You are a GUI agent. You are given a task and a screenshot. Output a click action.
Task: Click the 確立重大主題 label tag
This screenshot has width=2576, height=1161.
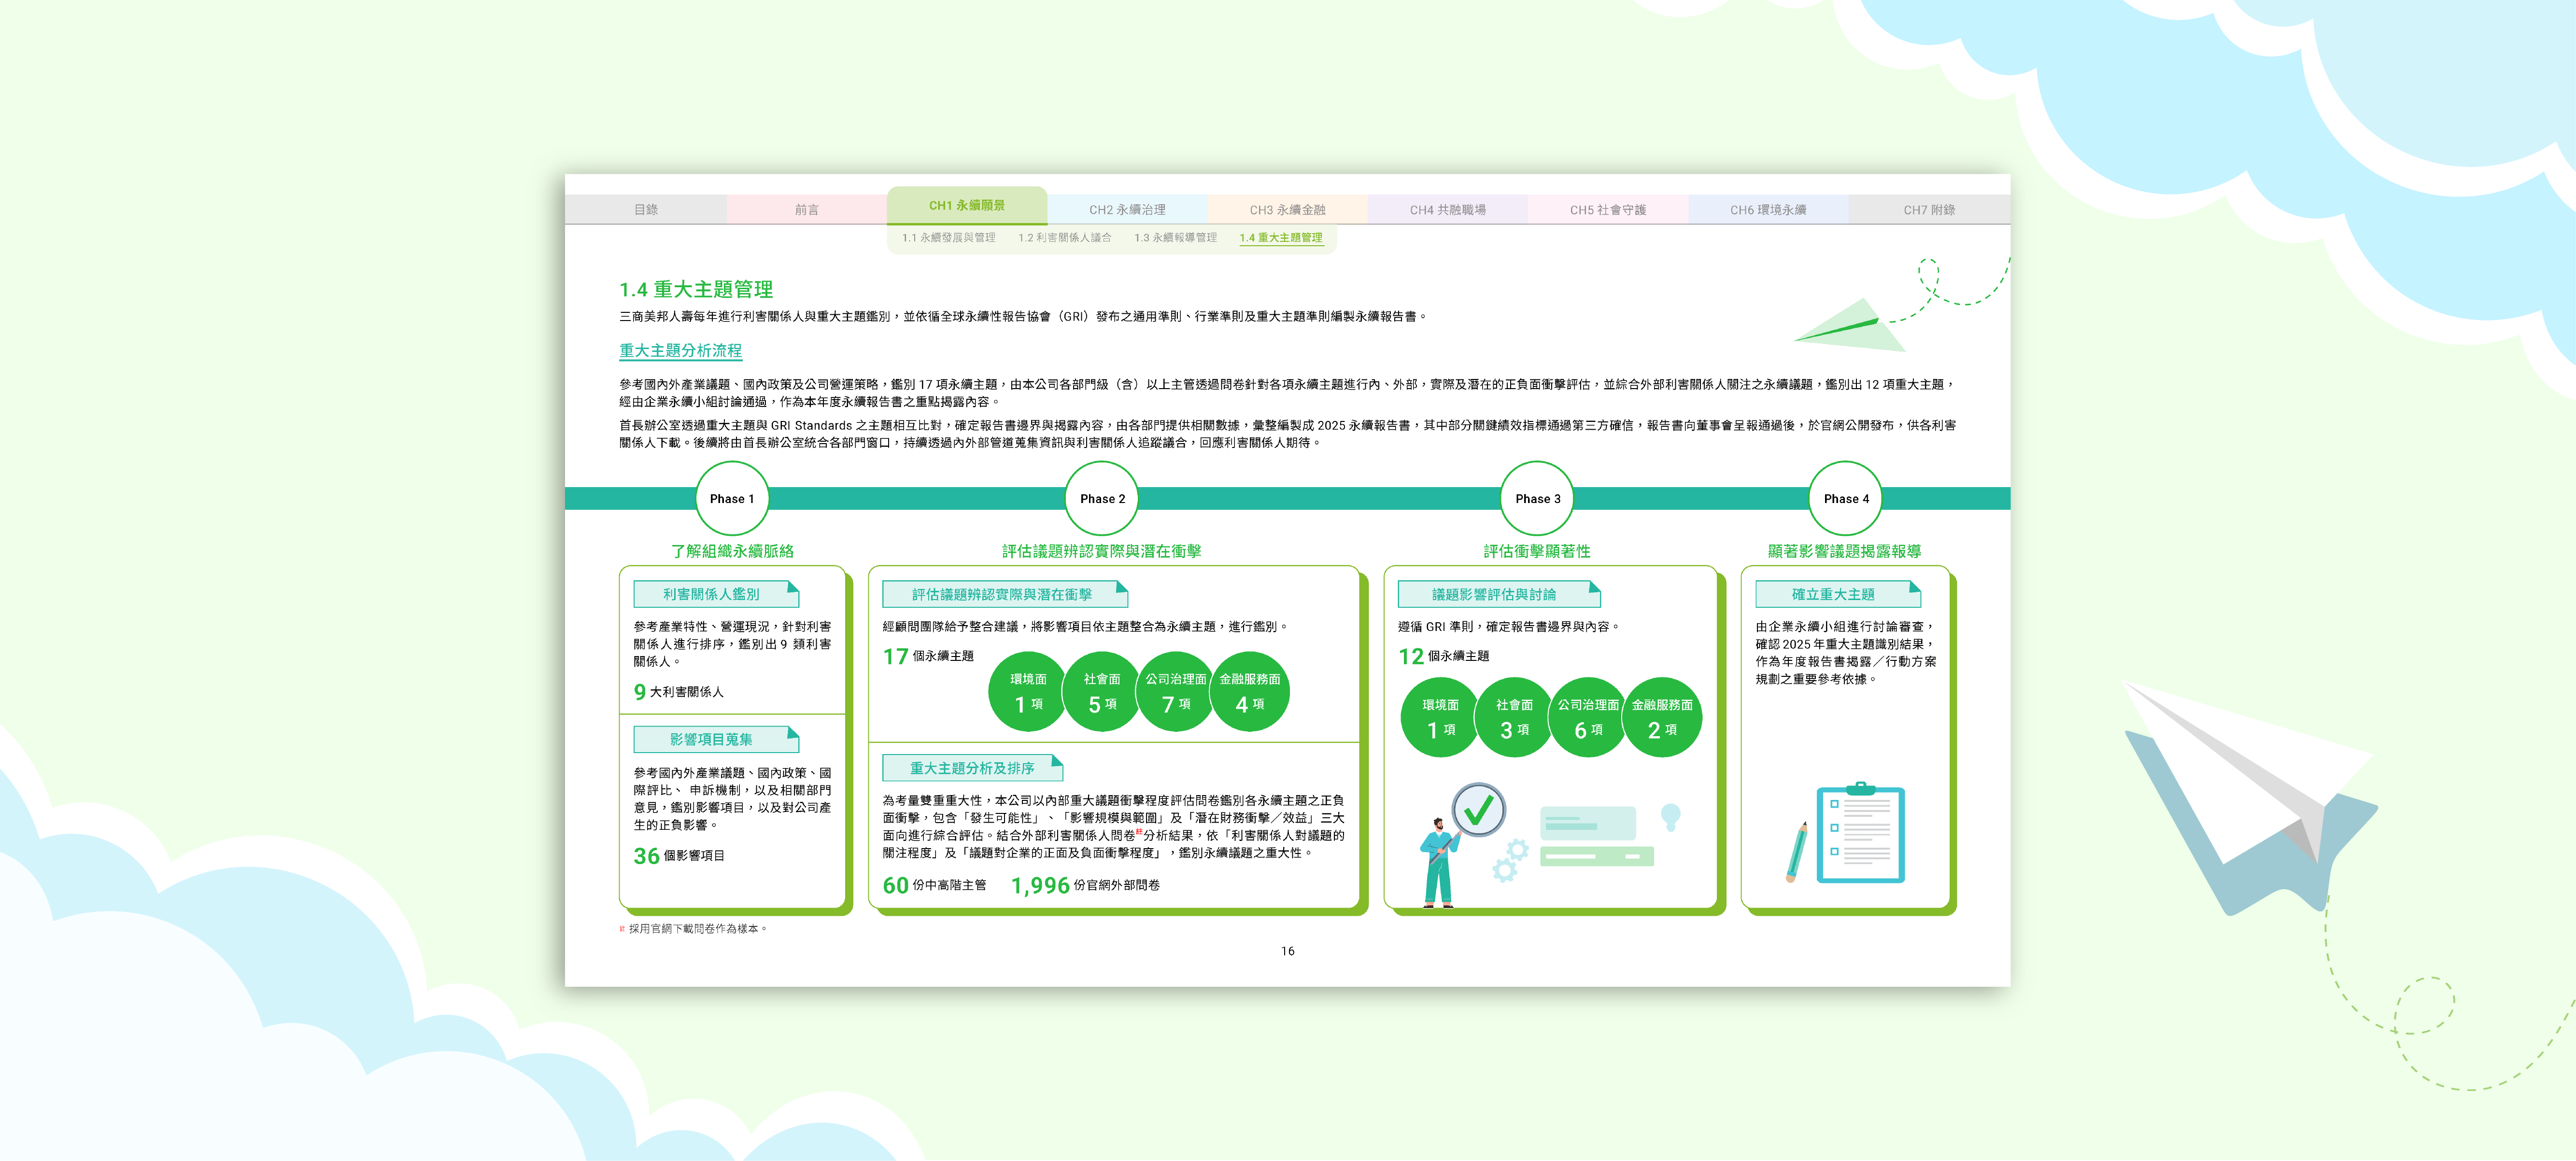tap(1838, 594)
